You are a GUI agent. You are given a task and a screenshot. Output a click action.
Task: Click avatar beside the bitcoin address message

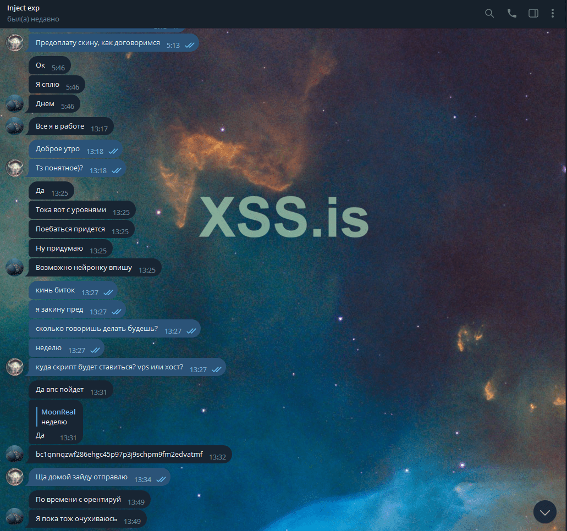click(x=15, y=455)
